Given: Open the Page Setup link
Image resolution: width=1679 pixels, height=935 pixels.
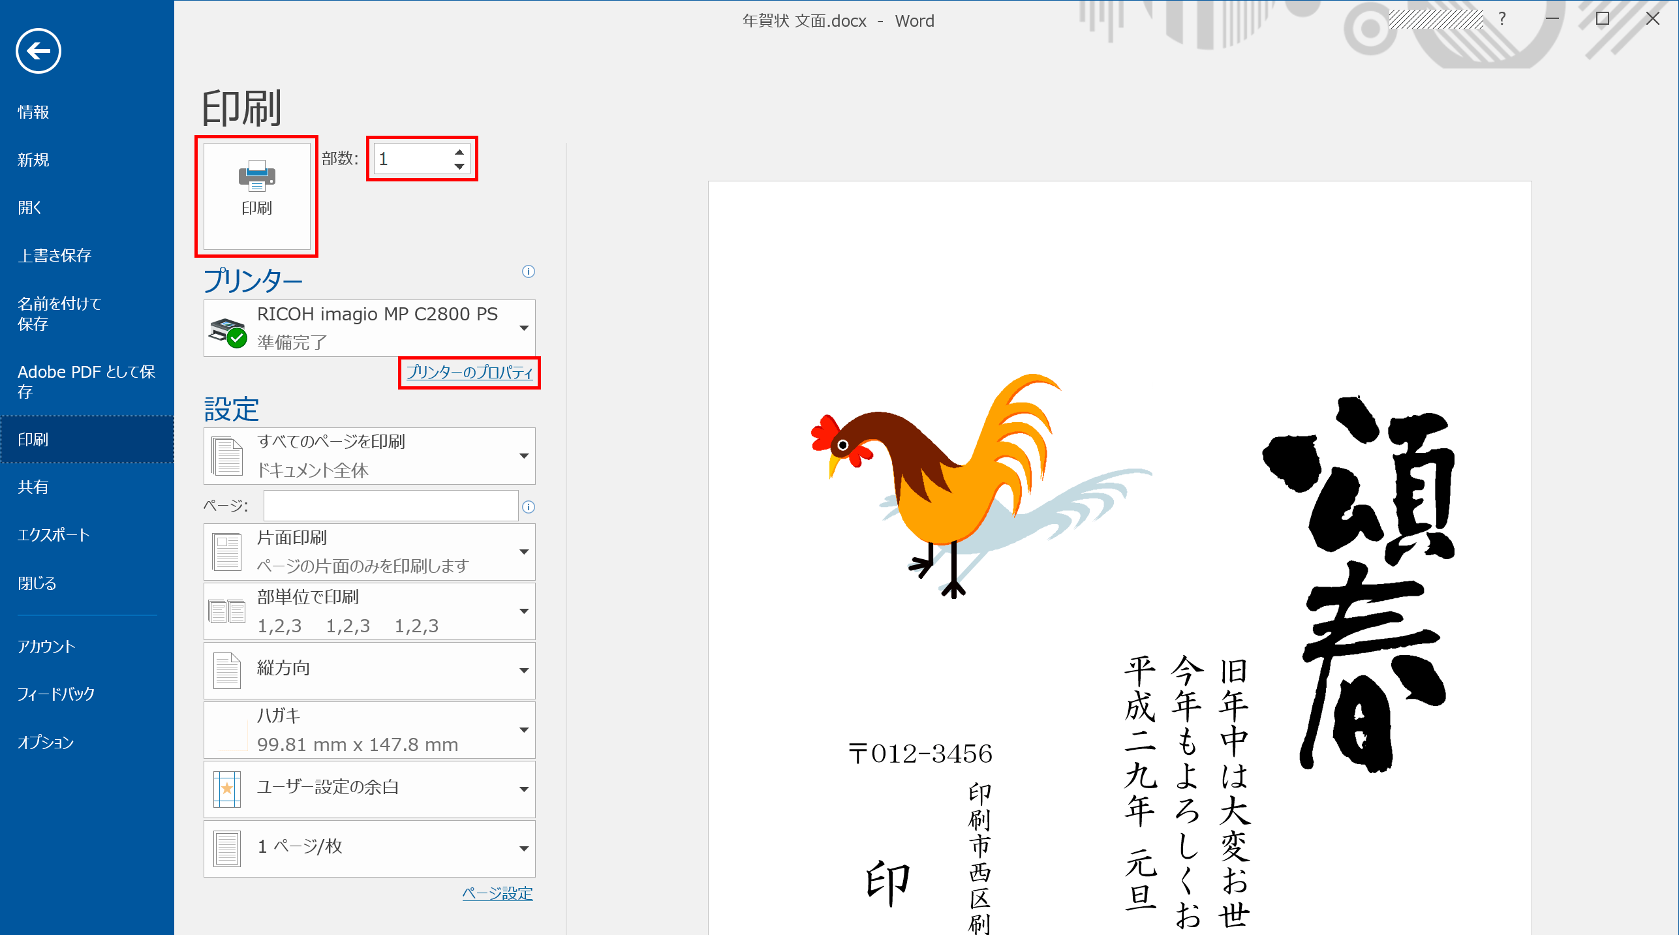Looking at the screenshot, I should (x=497, y=894).
